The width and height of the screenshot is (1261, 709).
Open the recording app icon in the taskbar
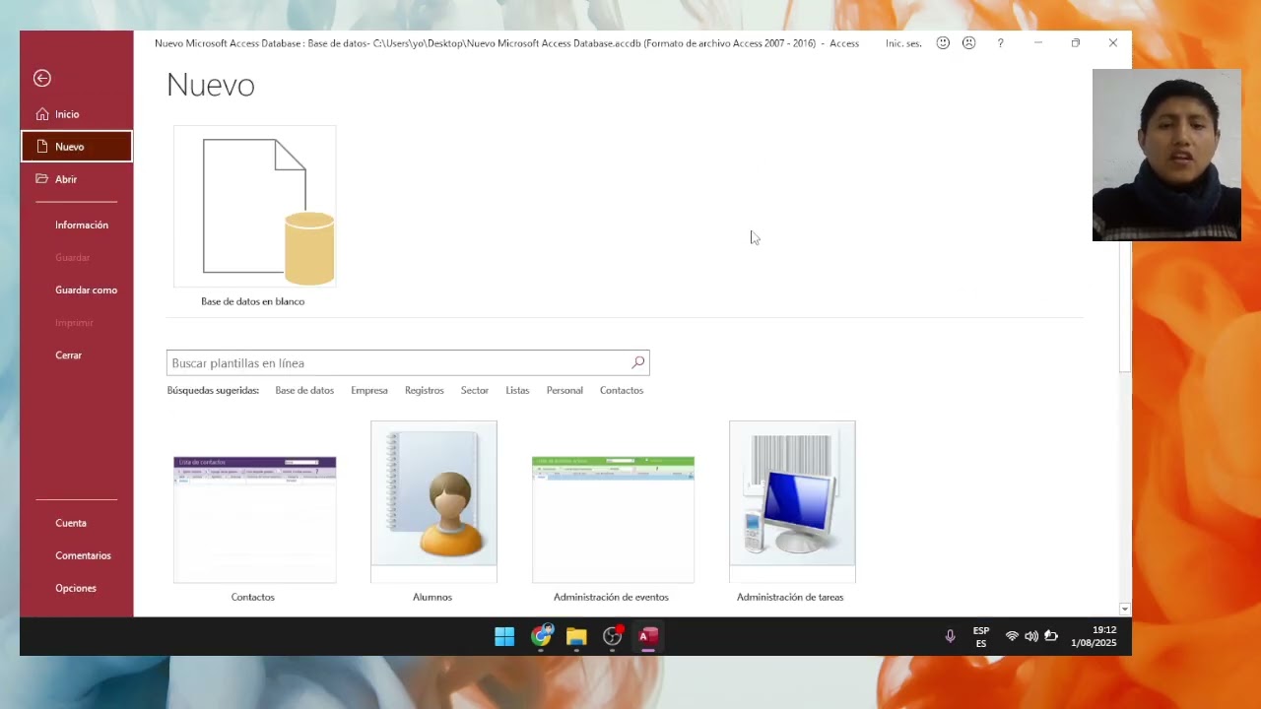(x=613, y=636)
